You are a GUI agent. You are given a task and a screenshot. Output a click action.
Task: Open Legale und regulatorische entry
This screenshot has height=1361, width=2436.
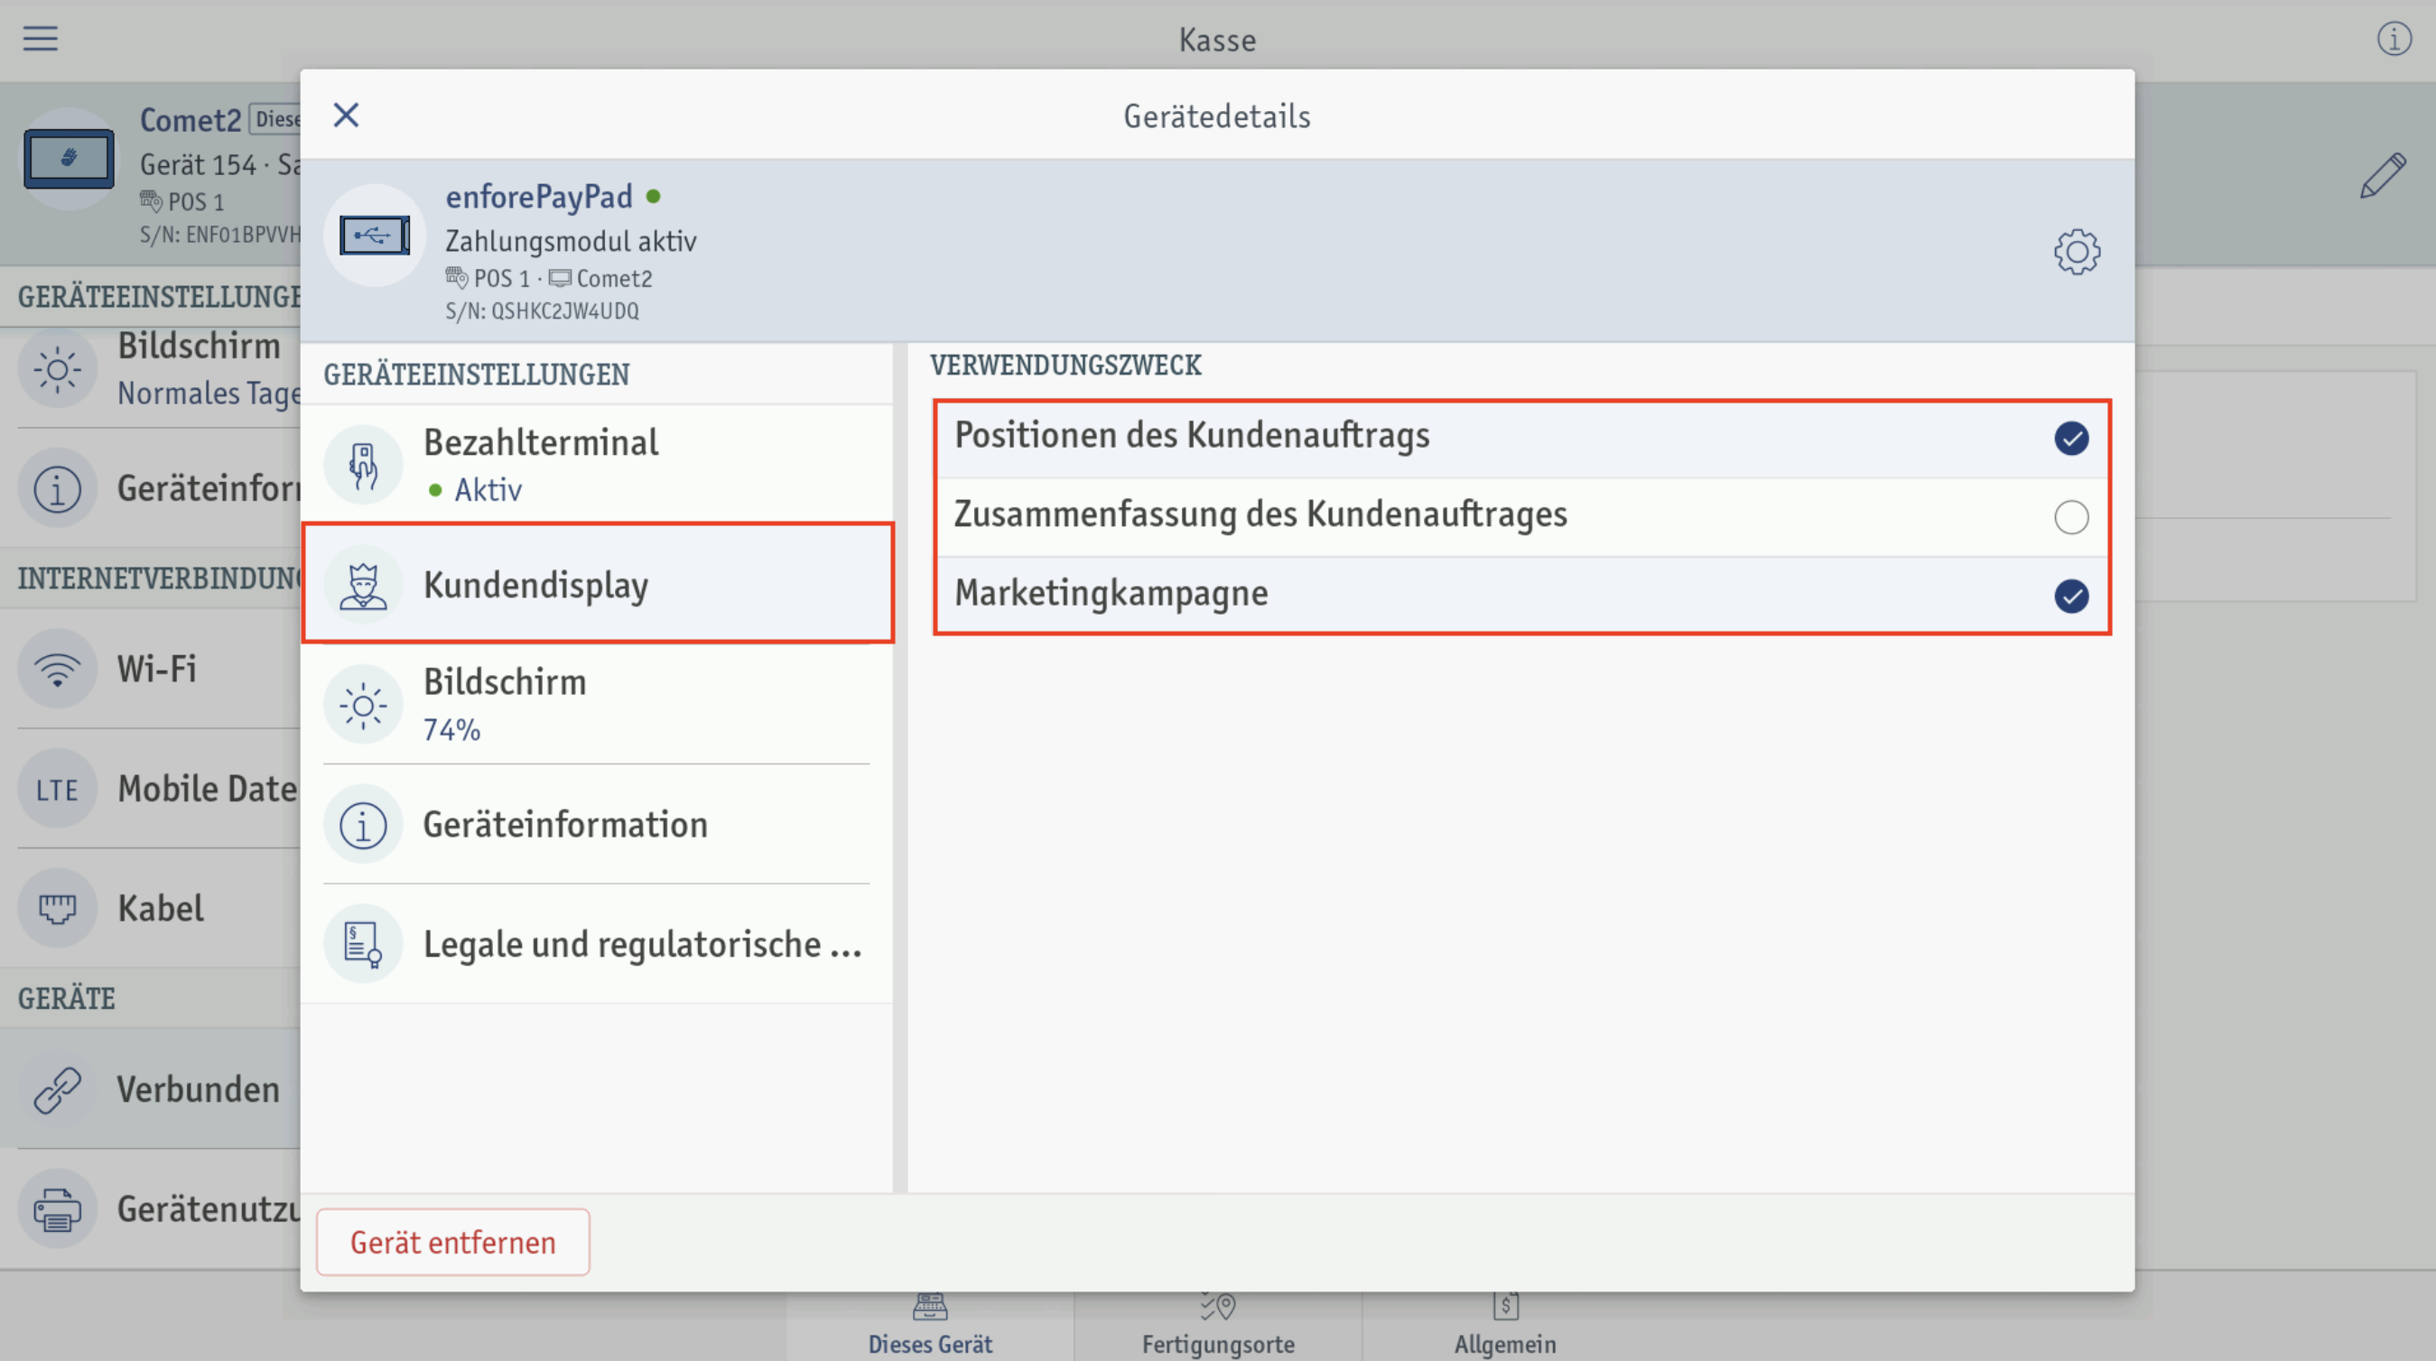[x=598, y=944]
